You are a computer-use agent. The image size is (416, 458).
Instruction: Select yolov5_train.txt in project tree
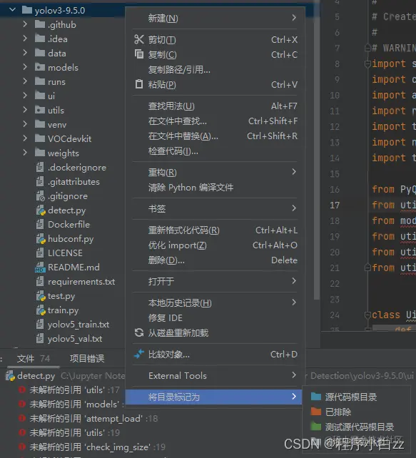[78, 325]
